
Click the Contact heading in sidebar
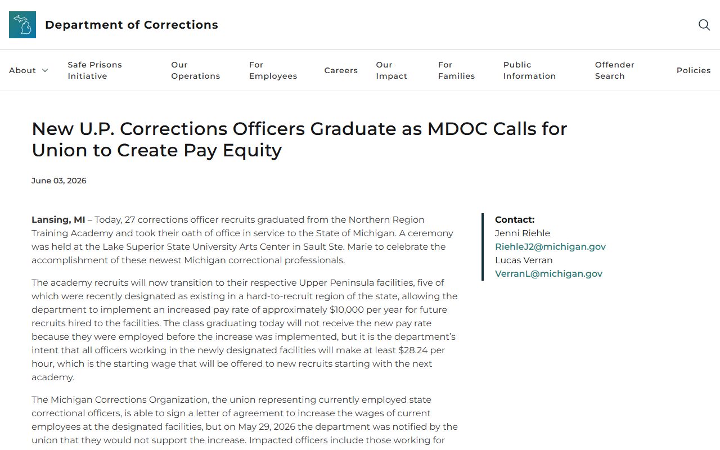tap(515, 219)
